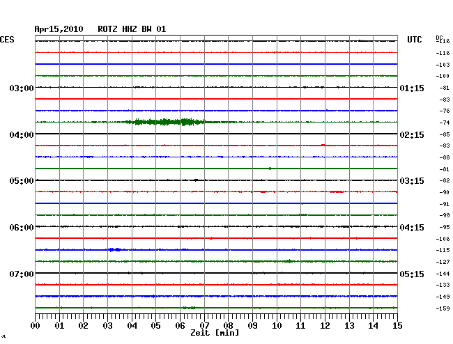Image resolution: width=453 pixels, height=344 pixels.
Task: Click the date label Apr15,2010
Action: pos(59,29)
